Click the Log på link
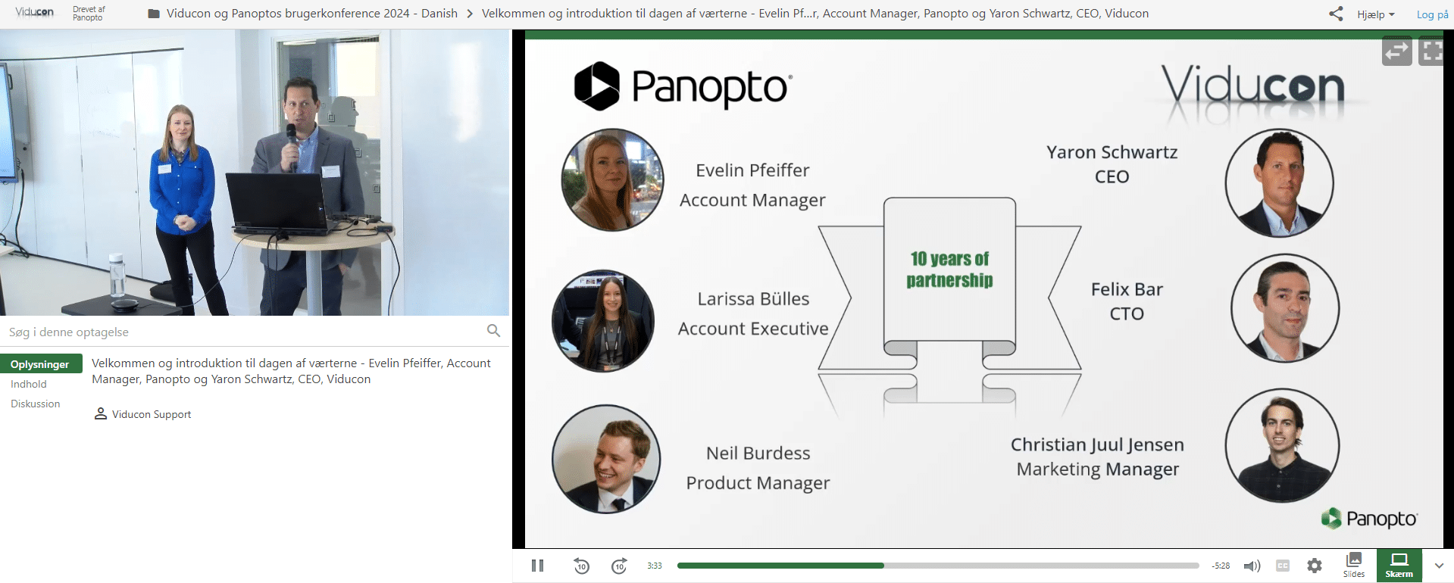This screenshot has height=583, width=1454. coord(1432,14)
